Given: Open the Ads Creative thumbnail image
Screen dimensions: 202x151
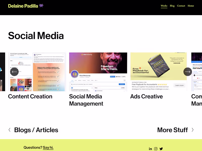Looking at the screenshot, I should click(159, 72).
